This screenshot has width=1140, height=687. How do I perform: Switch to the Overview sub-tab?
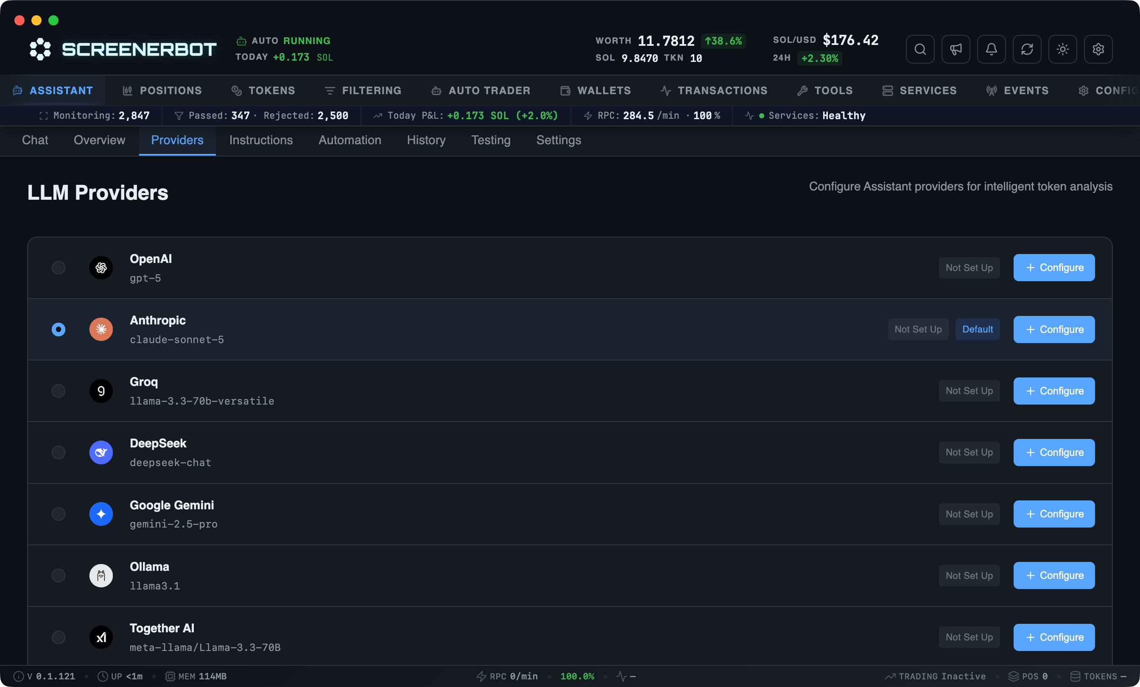pyautogui.click(x=100, y=140)
